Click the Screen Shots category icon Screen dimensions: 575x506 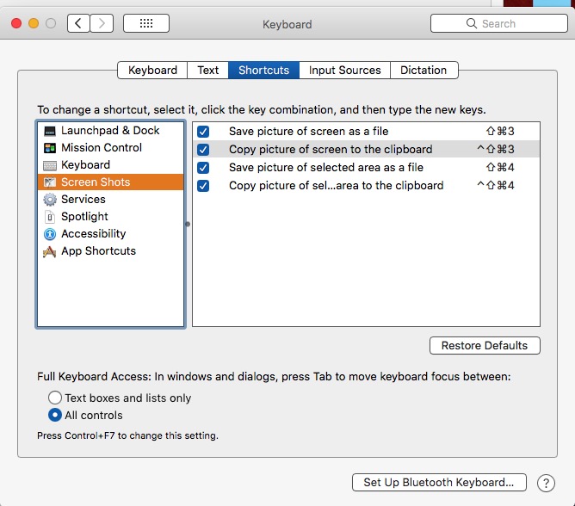click(x=50, y=182)
